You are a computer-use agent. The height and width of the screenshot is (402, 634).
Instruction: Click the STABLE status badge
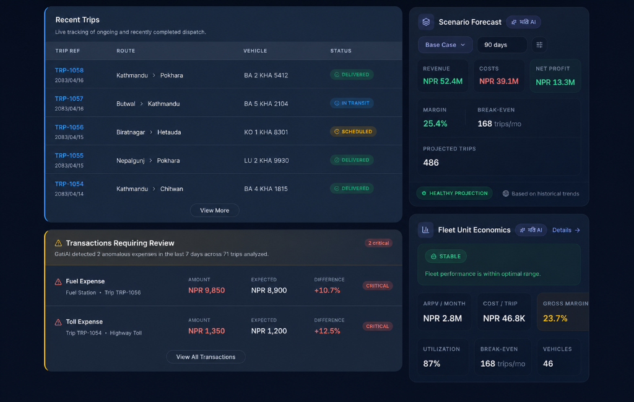click(x=446, y=256)
